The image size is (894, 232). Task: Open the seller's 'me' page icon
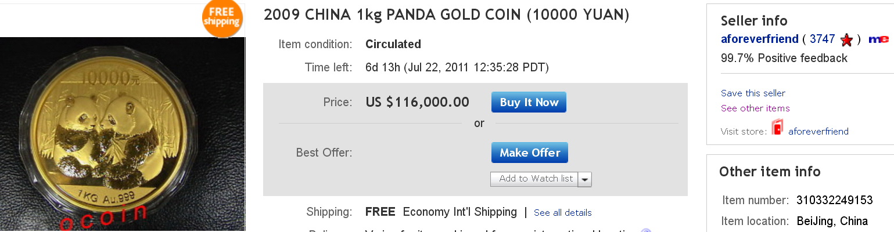878,39
